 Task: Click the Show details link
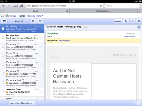(x=130, y=36)
